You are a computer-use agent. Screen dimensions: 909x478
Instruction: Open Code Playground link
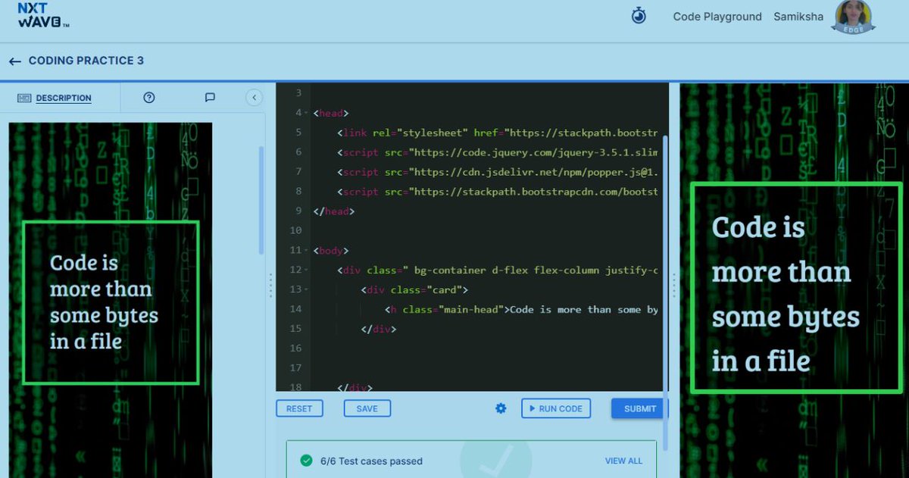coord(717,17)
